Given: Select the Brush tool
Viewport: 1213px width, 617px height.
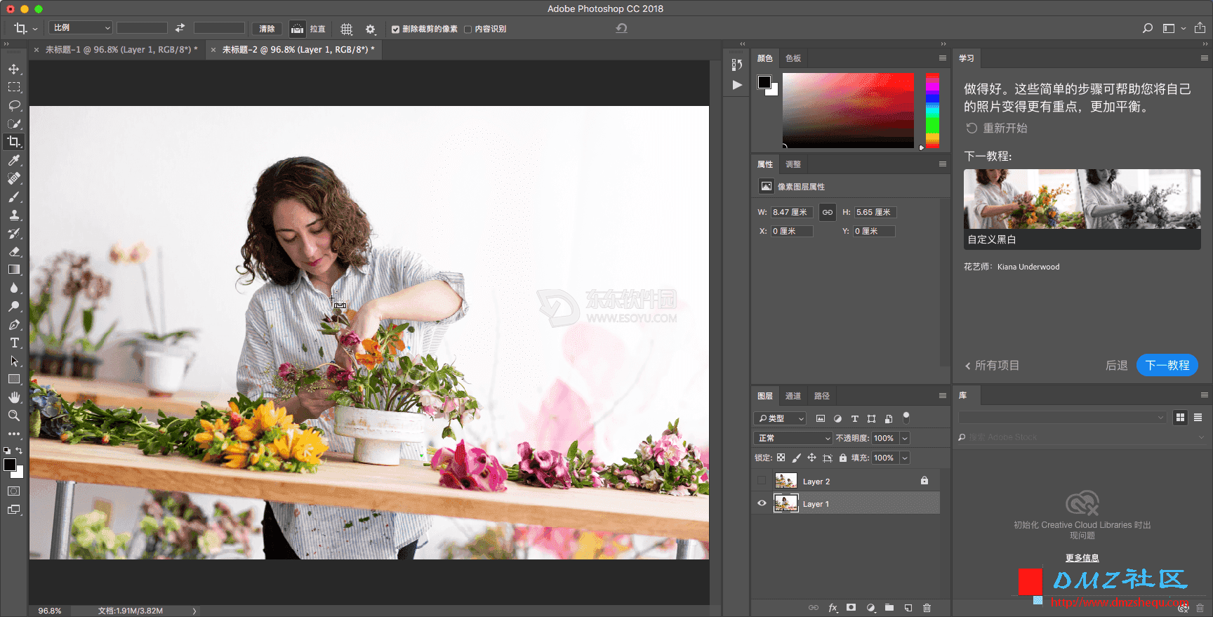Looking at the screenshot, I should tap(14, 197).
